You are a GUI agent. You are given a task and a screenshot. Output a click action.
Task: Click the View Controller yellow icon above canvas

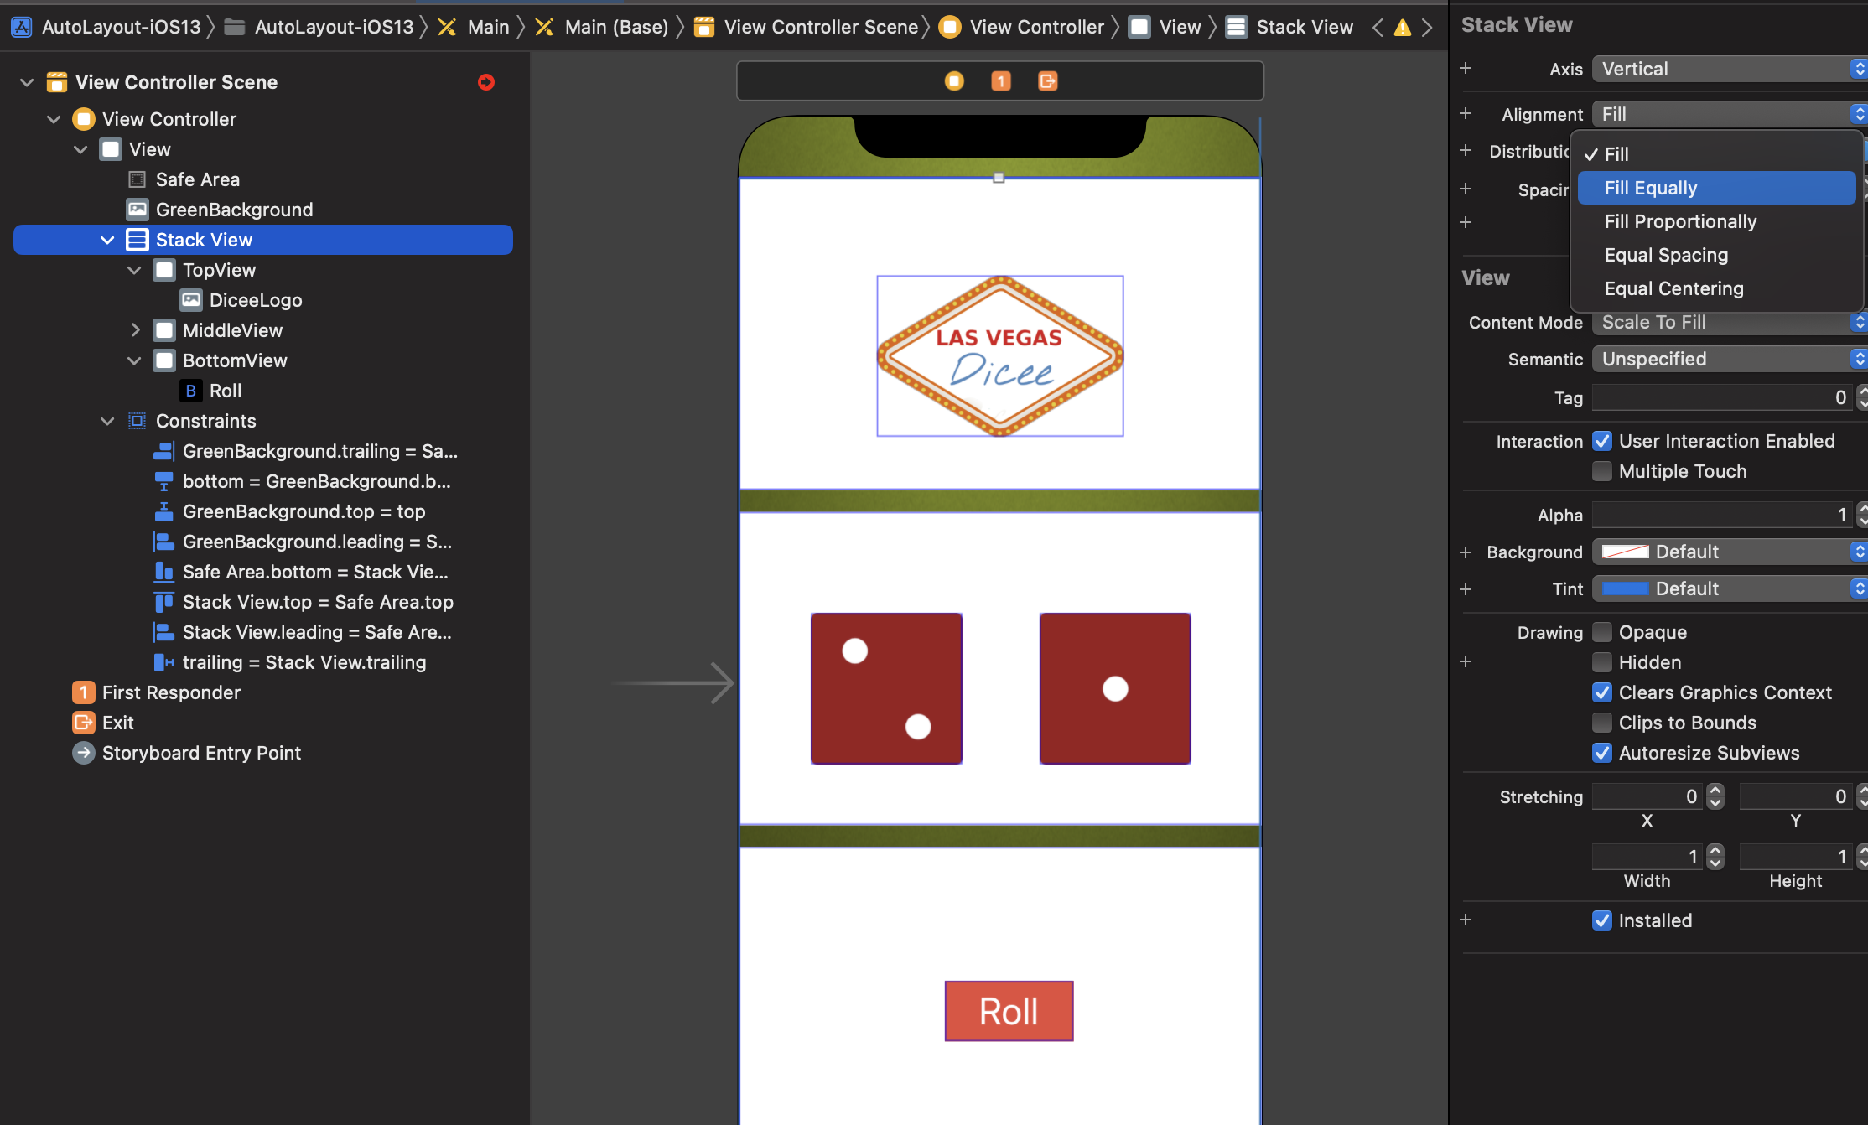(954, 81)
